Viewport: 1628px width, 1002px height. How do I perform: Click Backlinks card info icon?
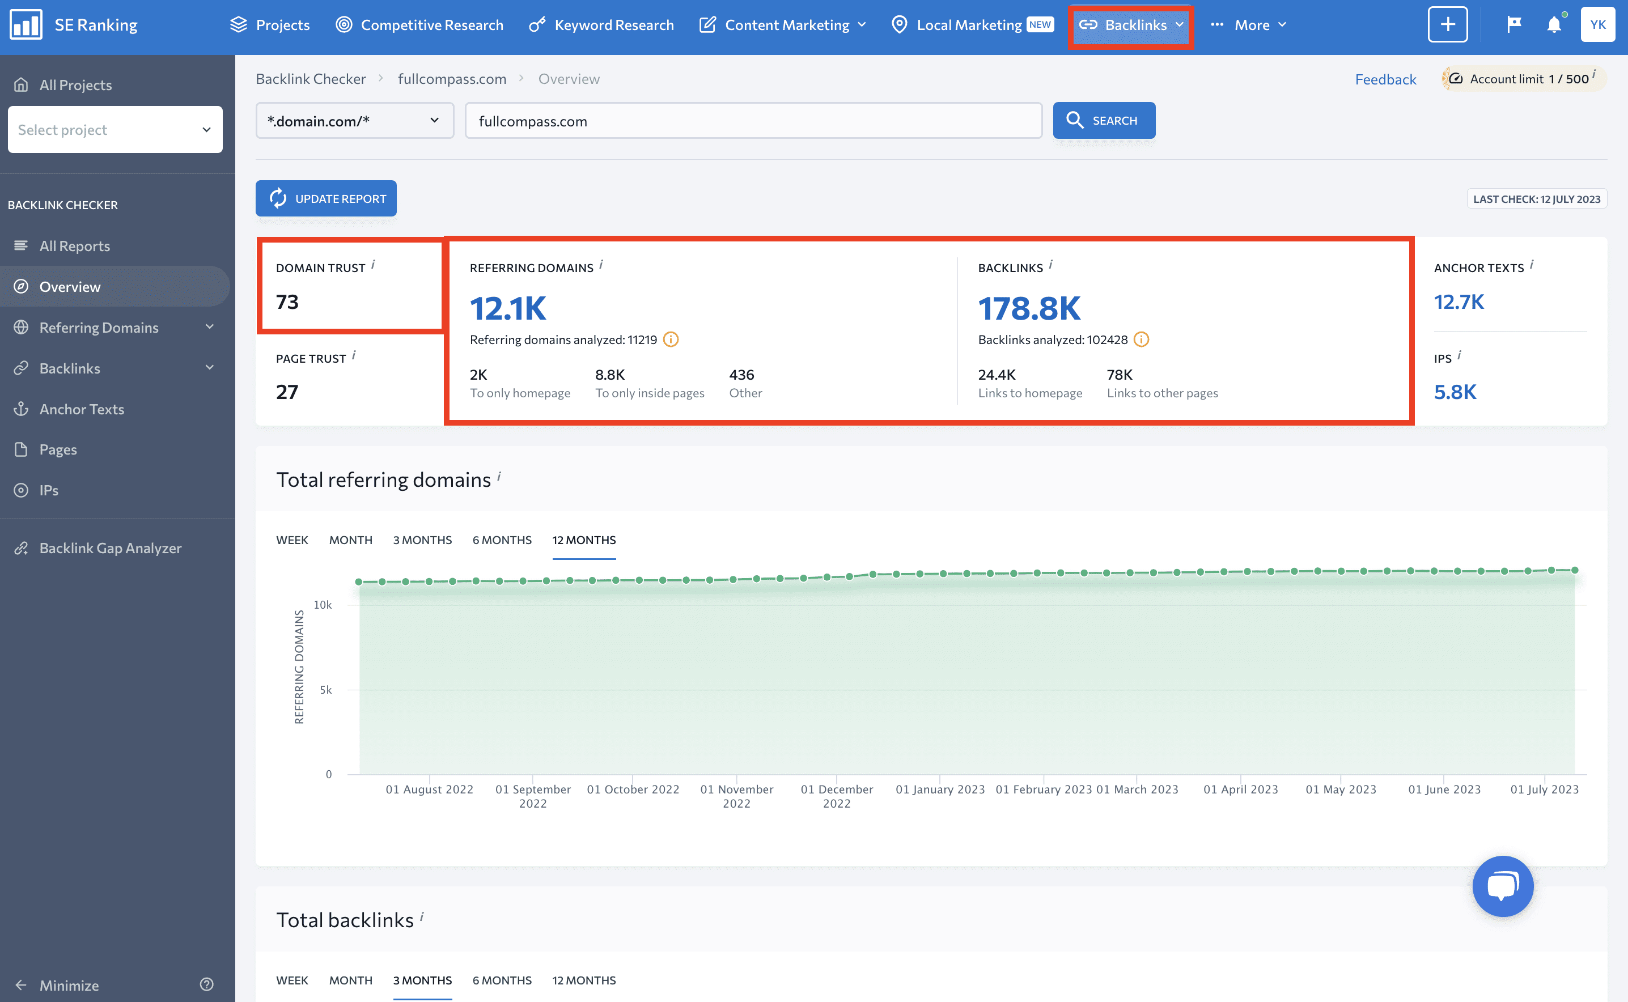coord(1050,265)
